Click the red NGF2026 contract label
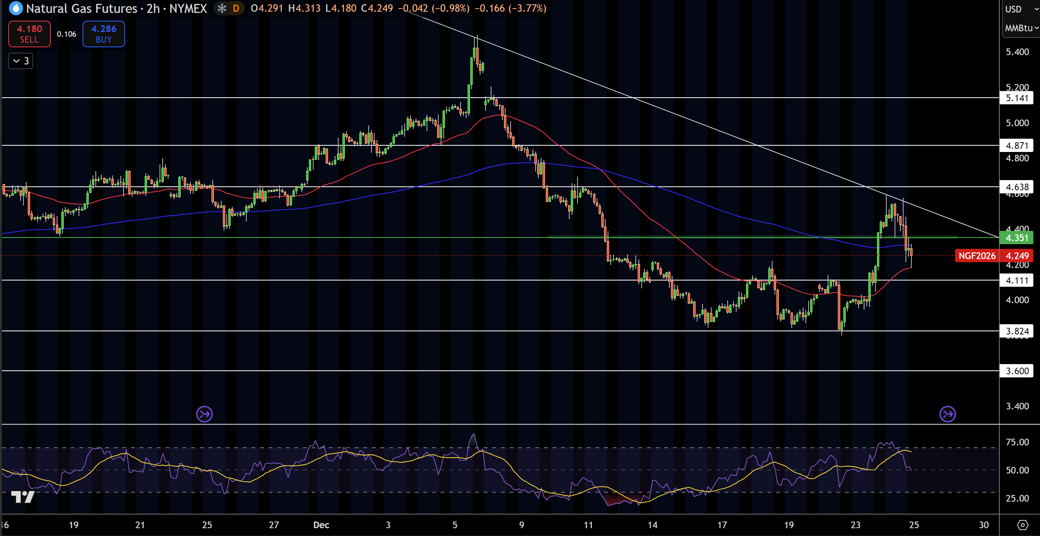The width and height of the screenshot is (1040, 536). tap(977, 256)
